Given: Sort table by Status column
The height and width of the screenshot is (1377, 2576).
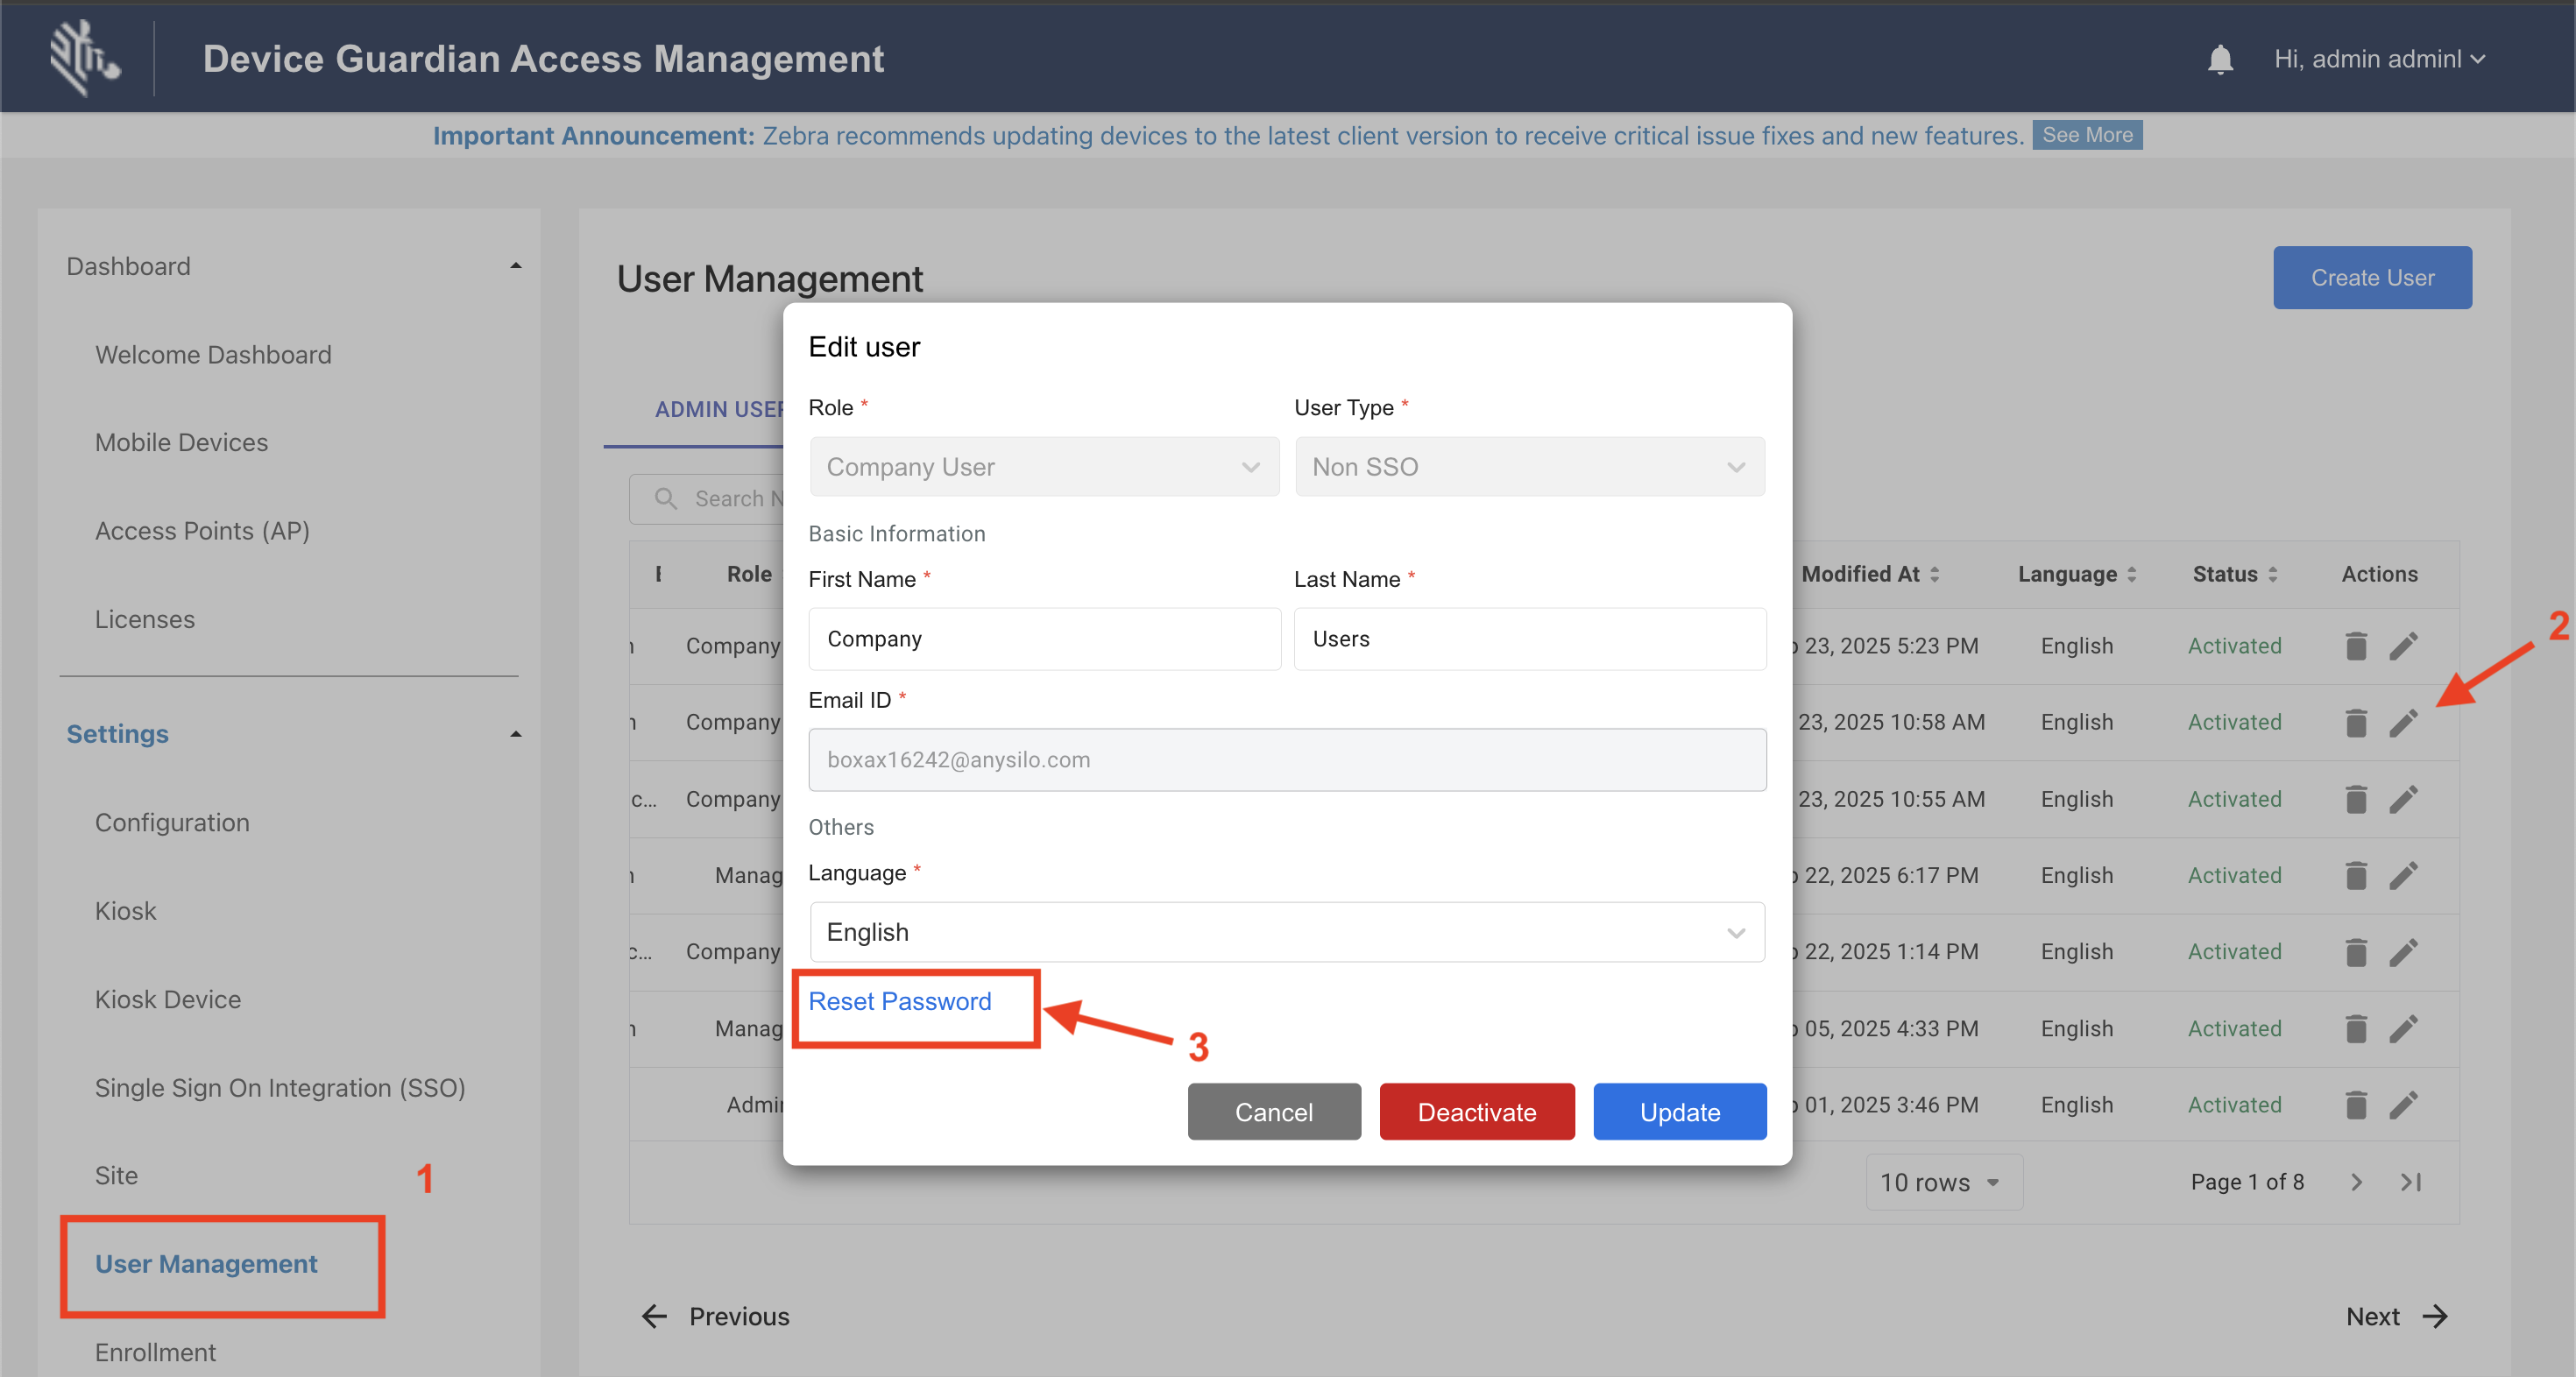Looking at the screenshot, I should pyautogui.click(x=2272, y=574).
